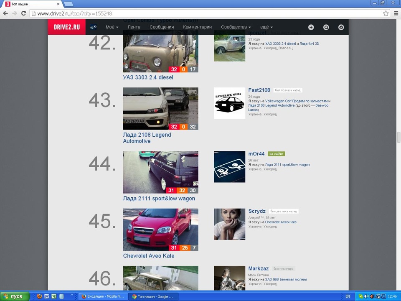Click the white Lada 2108 photo thumbnail

coord(160,109)
